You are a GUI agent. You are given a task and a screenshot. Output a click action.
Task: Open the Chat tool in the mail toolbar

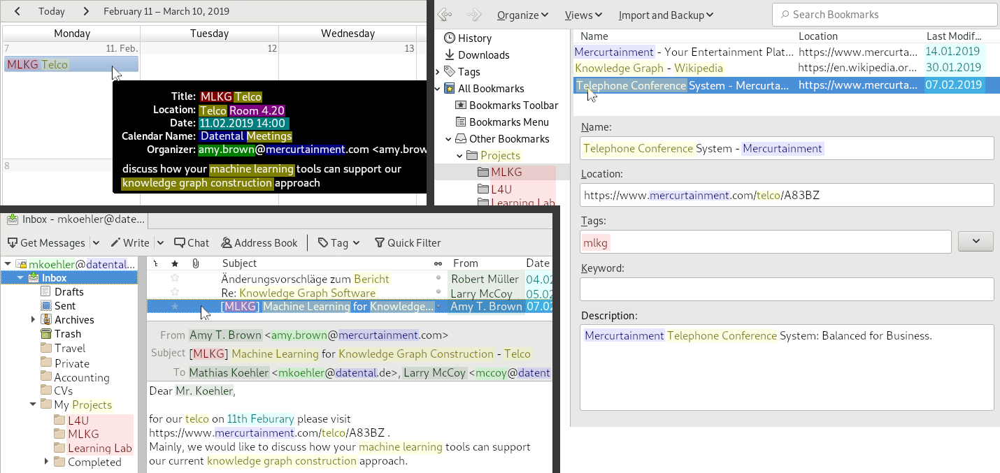tap(191, 242)
